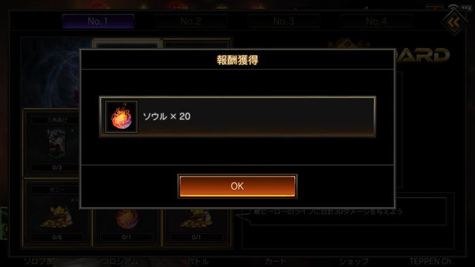Screen dimensions: 475x267
Task: Select the No.4 board tab
Action: 376,21
